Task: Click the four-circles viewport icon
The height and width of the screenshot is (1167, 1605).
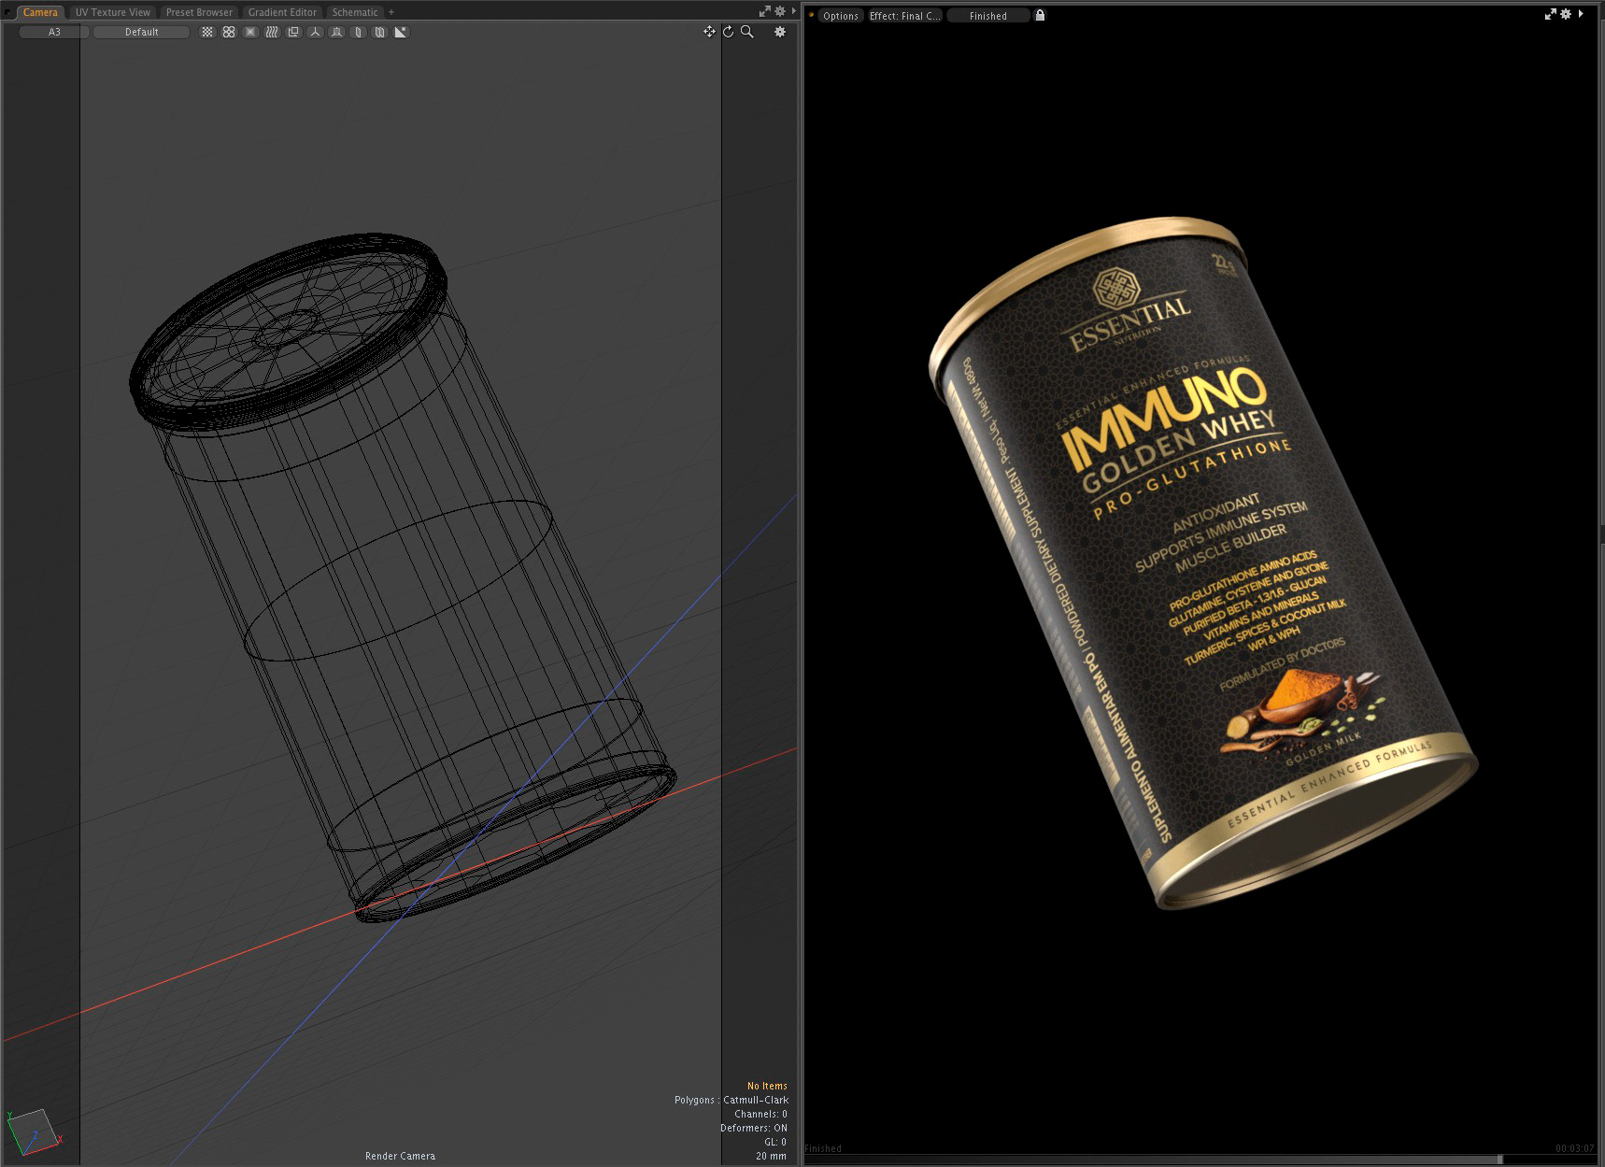Action: (x=229, y=32)
